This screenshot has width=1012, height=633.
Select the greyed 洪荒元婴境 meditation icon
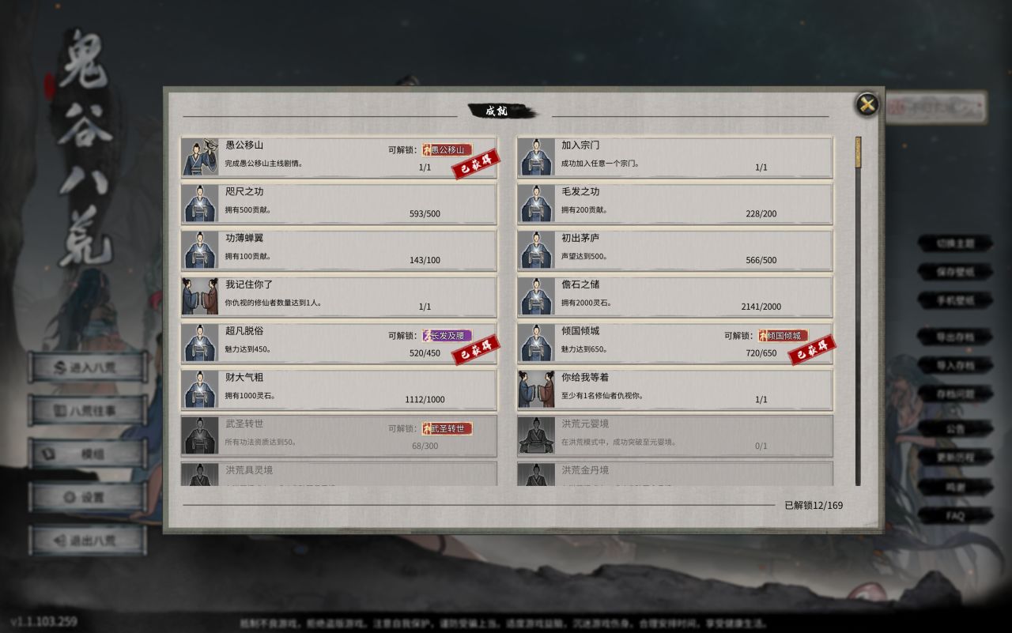pos(537,435)
